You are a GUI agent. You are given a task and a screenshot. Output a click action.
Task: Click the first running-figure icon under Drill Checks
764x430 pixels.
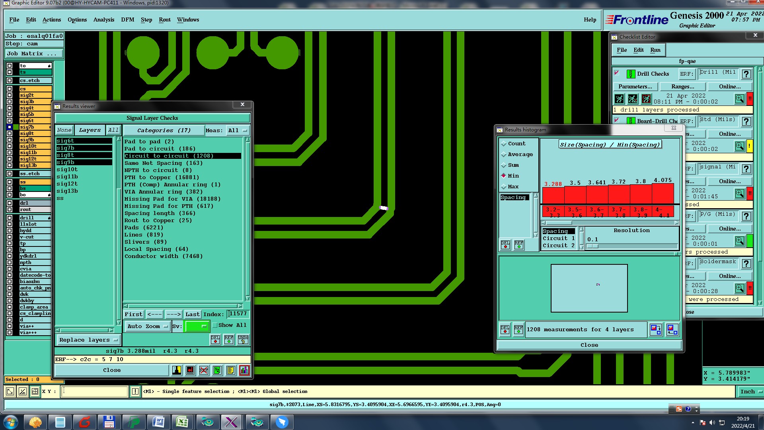point(619,99)
